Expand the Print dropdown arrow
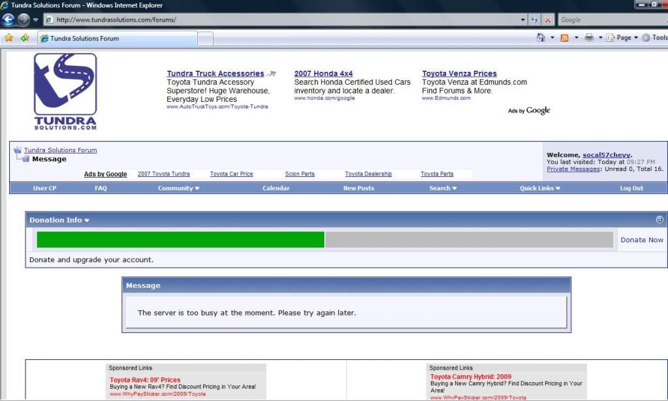Image resolution: width=668 pixels, height=401 pixels. point(600,37)
